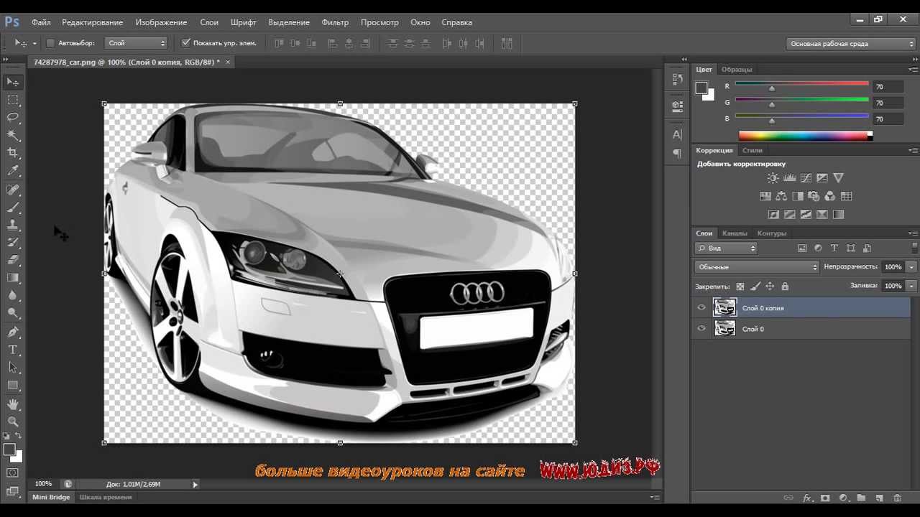Toggle lock image pixels brush icon

click(x=755, y=286)
